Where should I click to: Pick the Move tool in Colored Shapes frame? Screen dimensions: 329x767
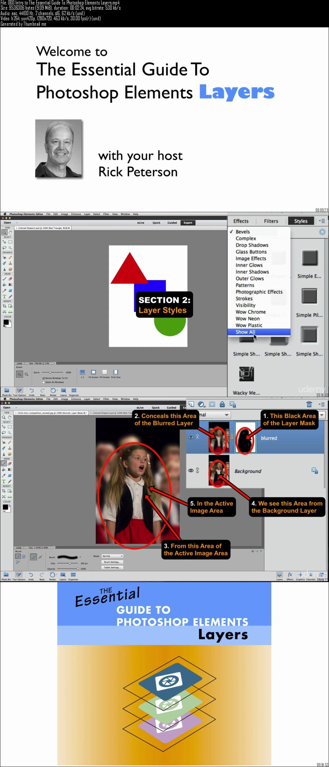click(x=4, y=242)
